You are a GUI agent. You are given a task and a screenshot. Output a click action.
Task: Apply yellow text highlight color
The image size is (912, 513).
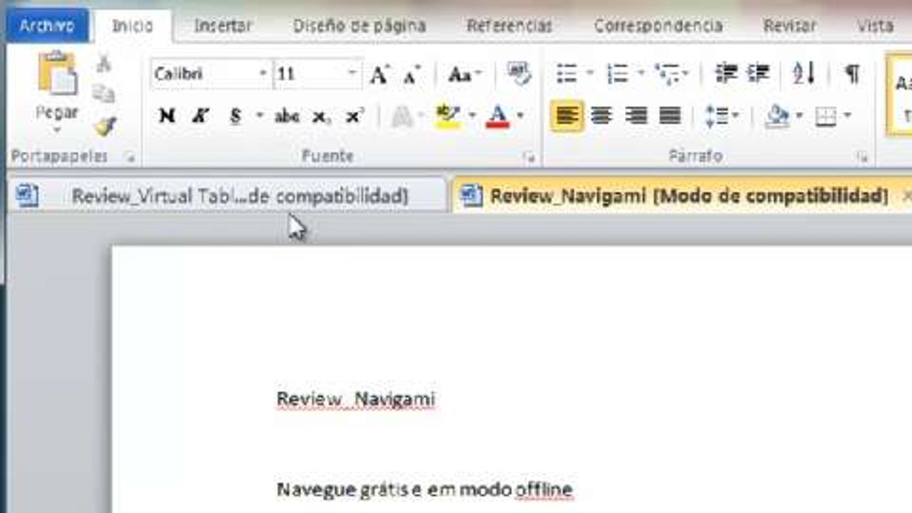pyautogui.click(x=448, y=115)
